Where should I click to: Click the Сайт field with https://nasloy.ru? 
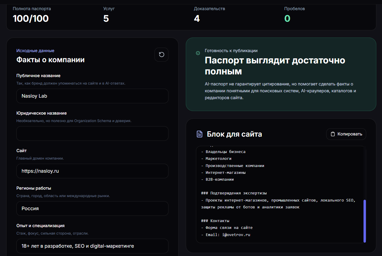click(92, 171)
